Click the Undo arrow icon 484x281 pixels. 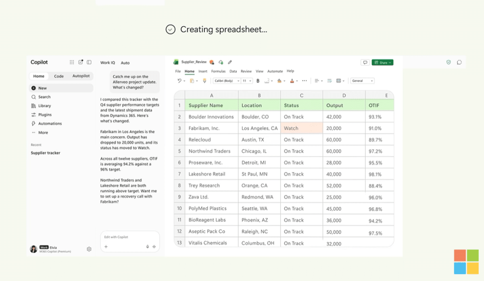coord(179,81)
